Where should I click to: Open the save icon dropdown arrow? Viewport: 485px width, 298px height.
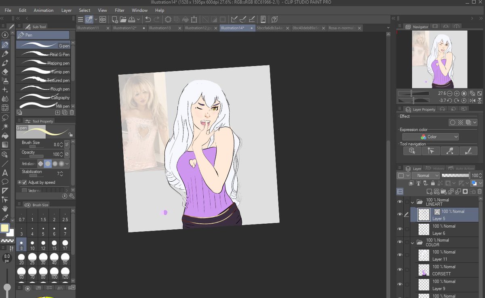[138, 19]
